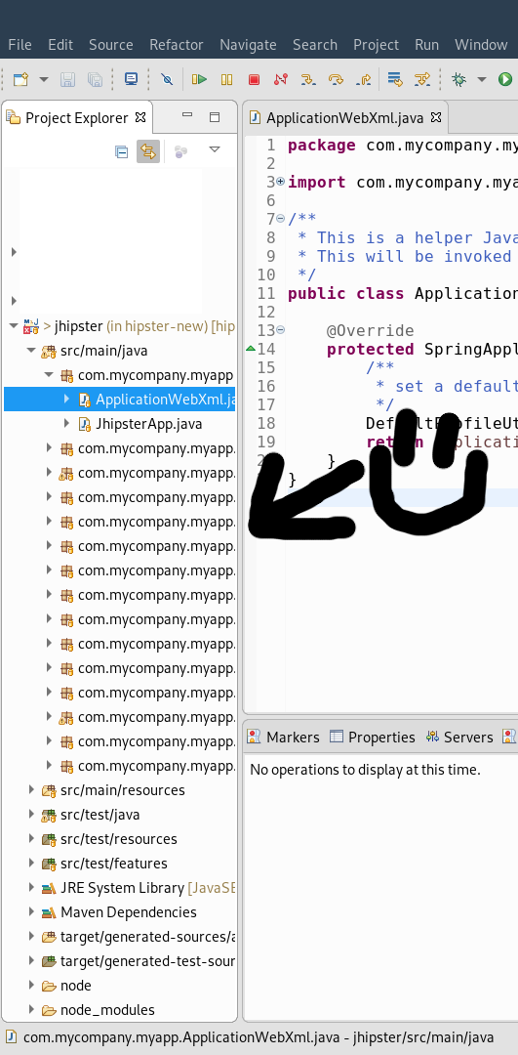This screenshot has height=1055, width=518.
Task: Collapse the import fold marker on line 3
Action: coord(280,182)
